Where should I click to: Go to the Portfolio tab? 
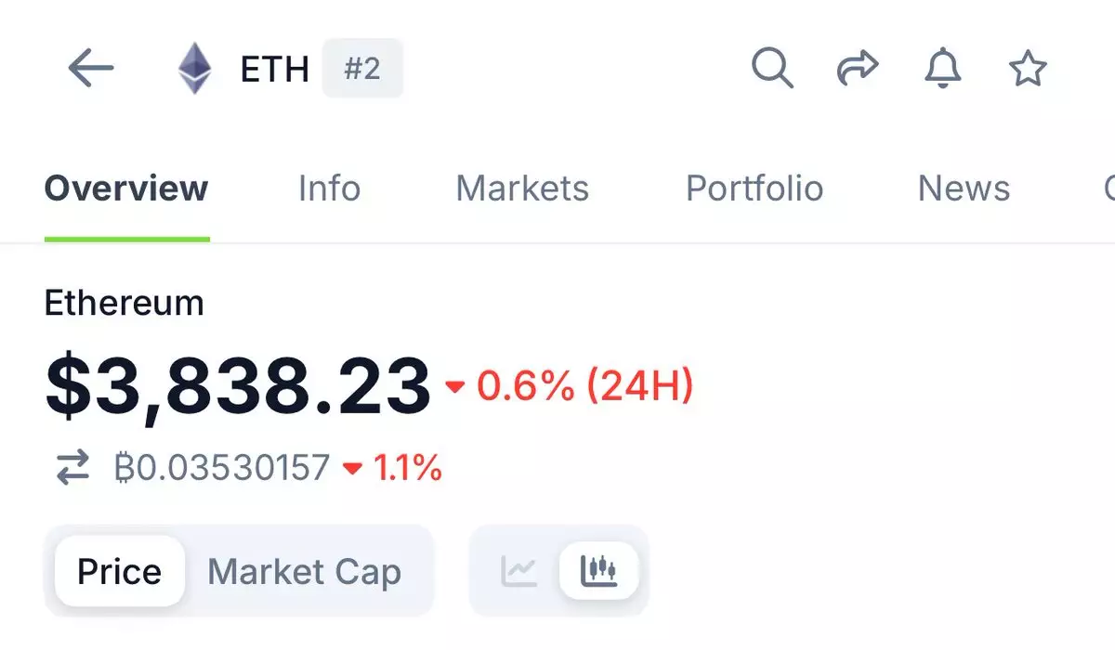754,188
